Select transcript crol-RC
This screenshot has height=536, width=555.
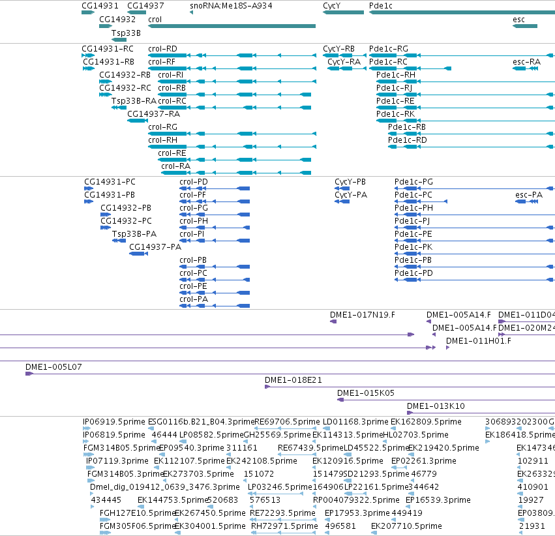pyautogui.click(x=234, y=108)
